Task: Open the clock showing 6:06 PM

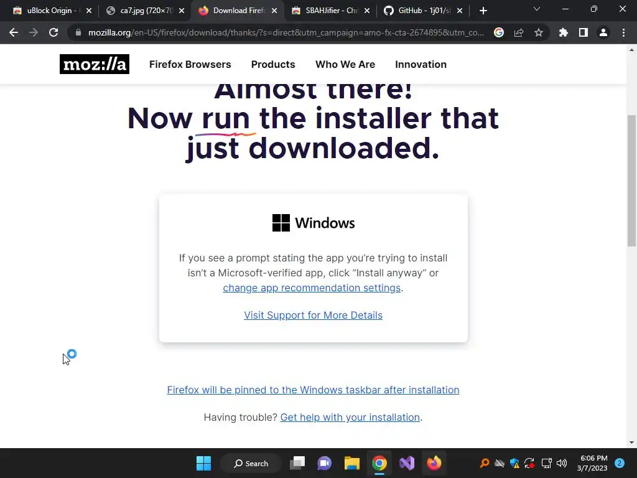Action: (592, 463)
